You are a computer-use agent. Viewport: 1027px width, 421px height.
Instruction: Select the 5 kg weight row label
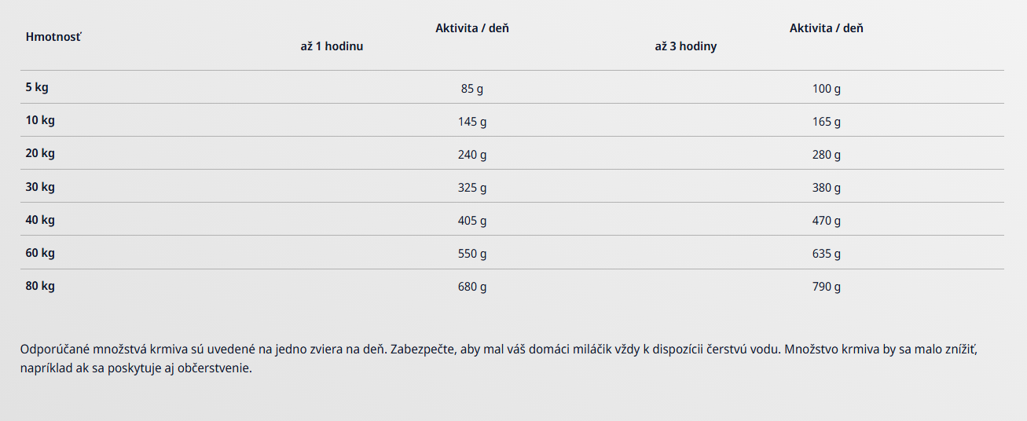37,87
